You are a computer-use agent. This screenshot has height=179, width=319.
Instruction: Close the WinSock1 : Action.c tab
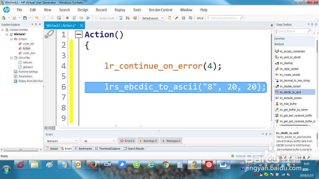pos(81,25)
